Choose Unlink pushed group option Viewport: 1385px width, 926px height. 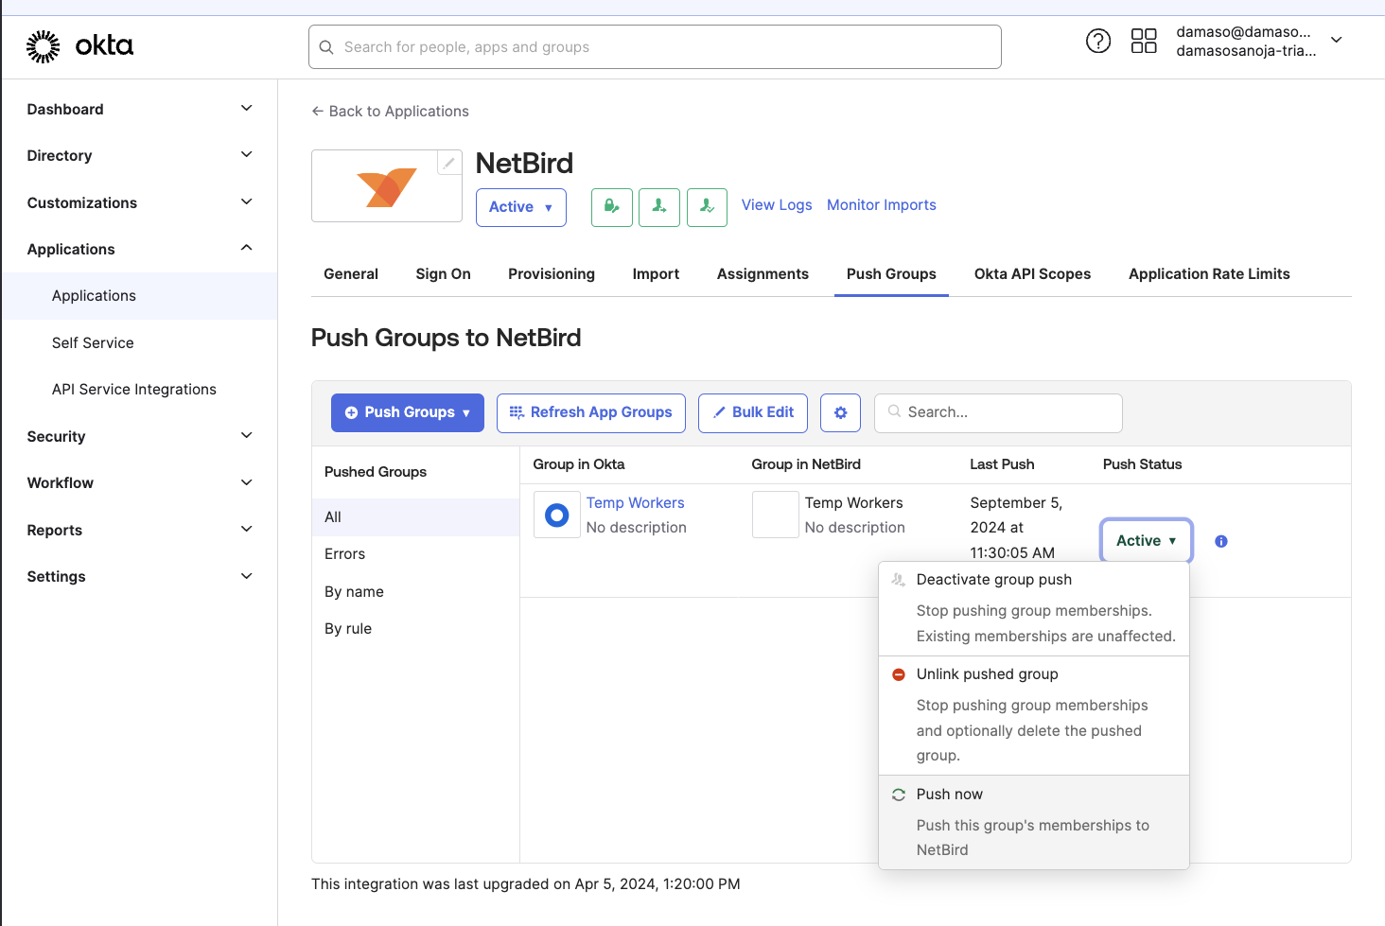point(987,674)
